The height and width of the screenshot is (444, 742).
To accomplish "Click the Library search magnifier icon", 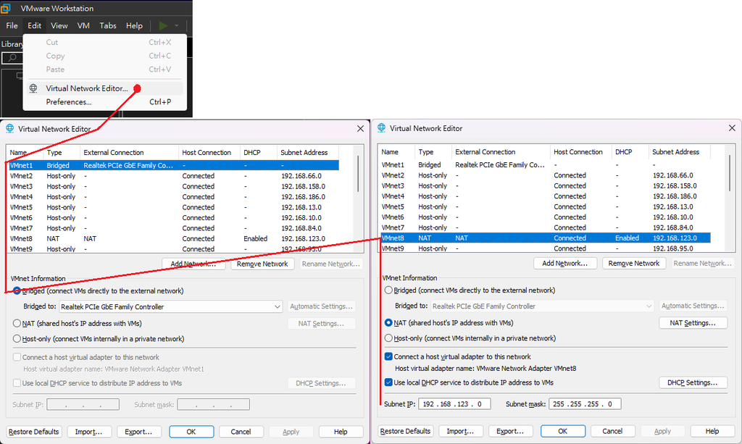I will [x=12, y=58].
